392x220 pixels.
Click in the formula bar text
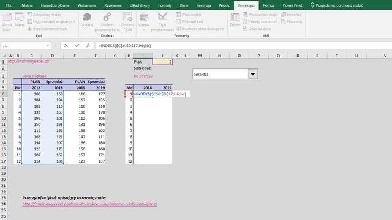point(124,46)
